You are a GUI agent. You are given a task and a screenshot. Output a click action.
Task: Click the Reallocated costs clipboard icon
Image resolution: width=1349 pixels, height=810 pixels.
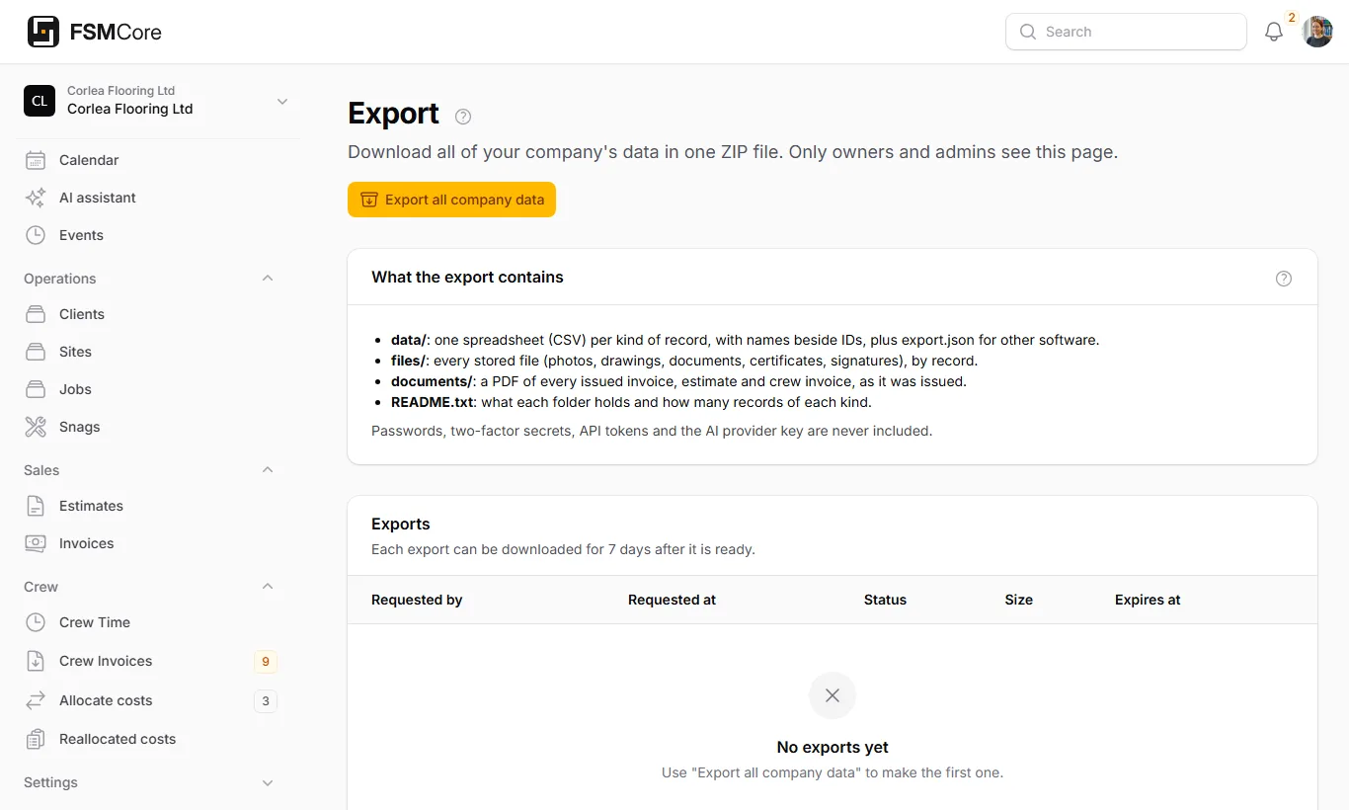(36, 739)
